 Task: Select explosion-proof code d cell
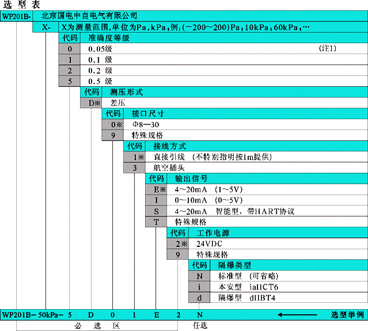[x=199, y=298]
